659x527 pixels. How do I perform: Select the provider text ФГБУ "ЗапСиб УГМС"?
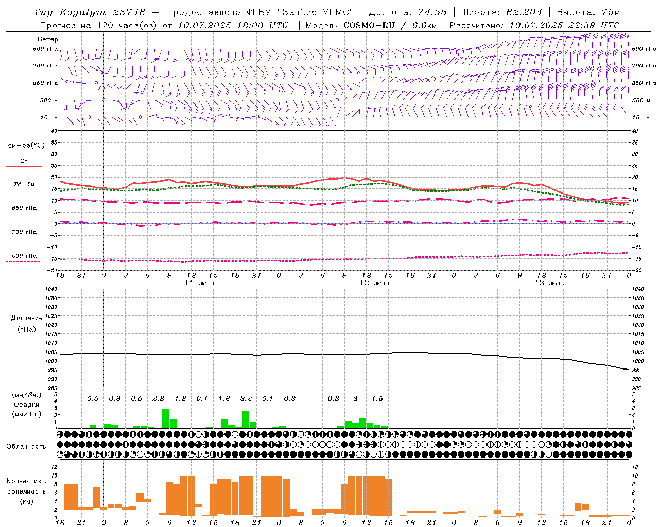[x=300, y=12]
